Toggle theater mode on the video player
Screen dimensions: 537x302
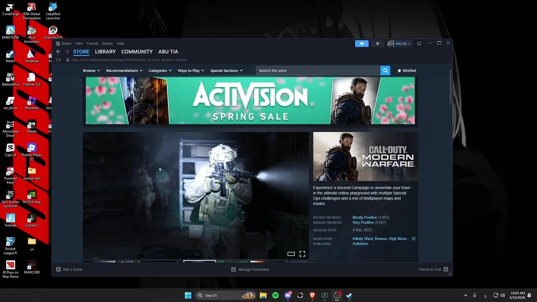point(291,254)
